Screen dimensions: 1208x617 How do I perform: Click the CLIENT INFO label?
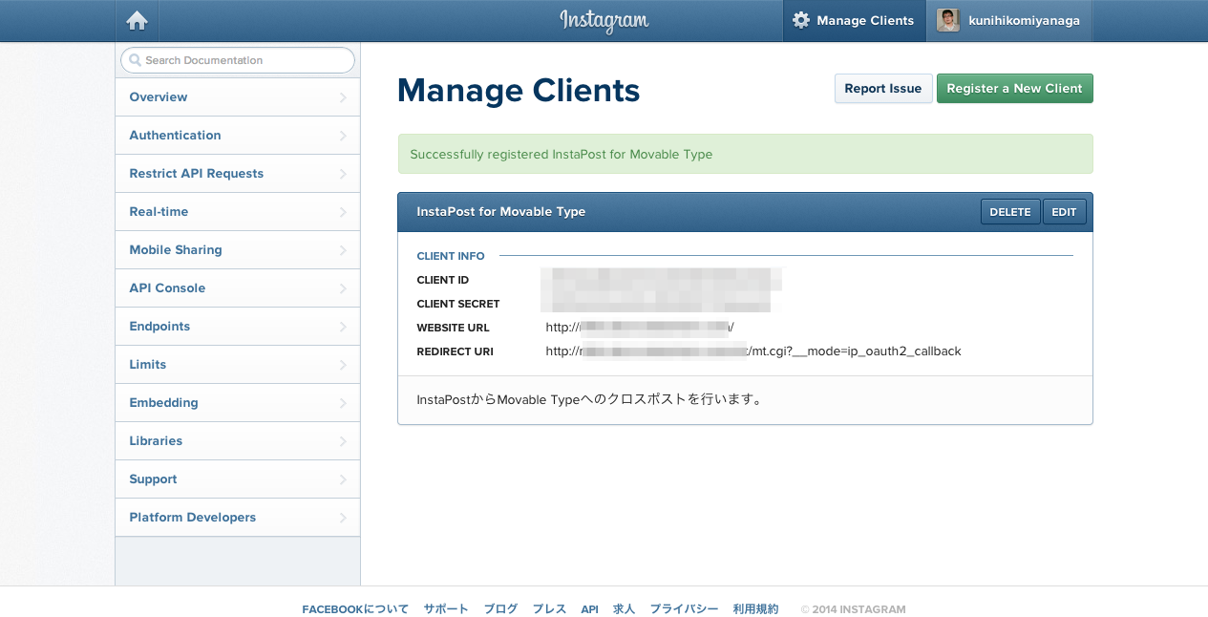[x=451, y=256]
